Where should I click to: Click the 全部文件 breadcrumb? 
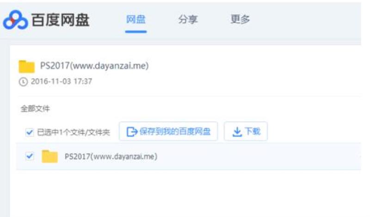pos(35,109)
